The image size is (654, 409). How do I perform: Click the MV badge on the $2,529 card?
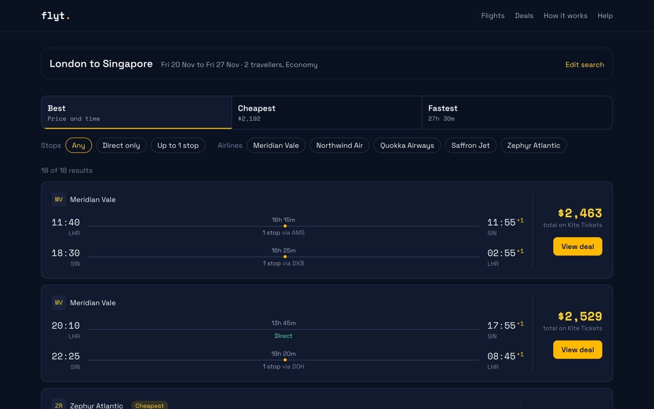click(x=59, y=303)
